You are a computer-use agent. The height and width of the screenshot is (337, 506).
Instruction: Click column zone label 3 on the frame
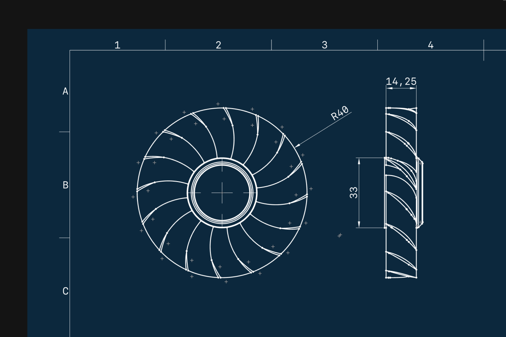click(x=324, y=45)
